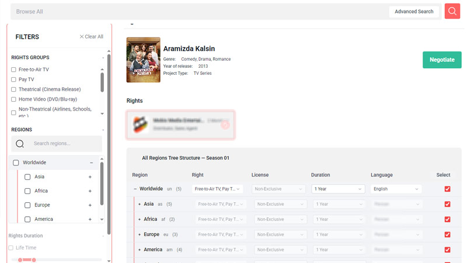Click rights groups scroll down arrow
The height and width of the screenshot is (263, 467).
point(102,113)
